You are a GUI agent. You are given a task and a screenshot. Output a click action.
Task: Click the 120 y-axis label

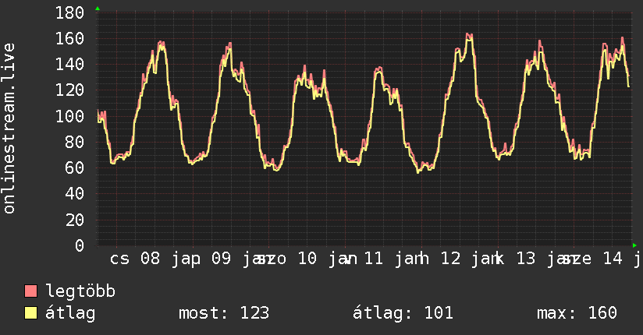point(69,90)
